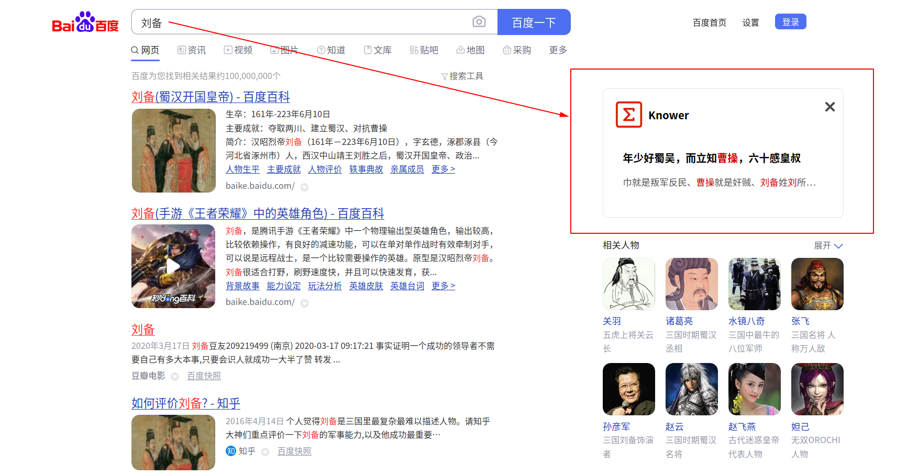Click the search input field containing 刘备

click(x=304, y=22)
